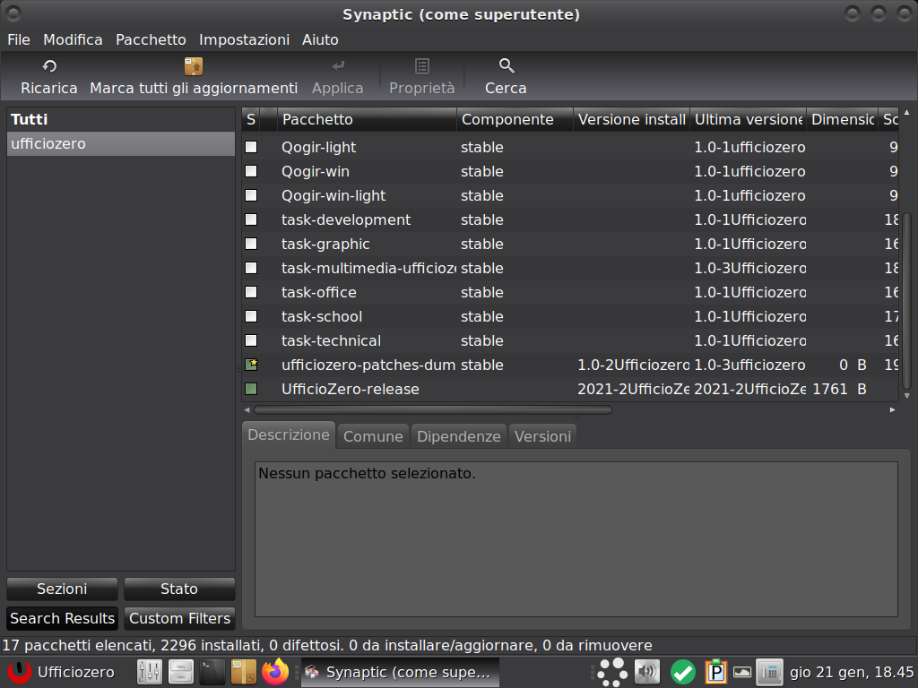
Task: Open the file cabinet taskbar icon
Action: coord(181,672)
